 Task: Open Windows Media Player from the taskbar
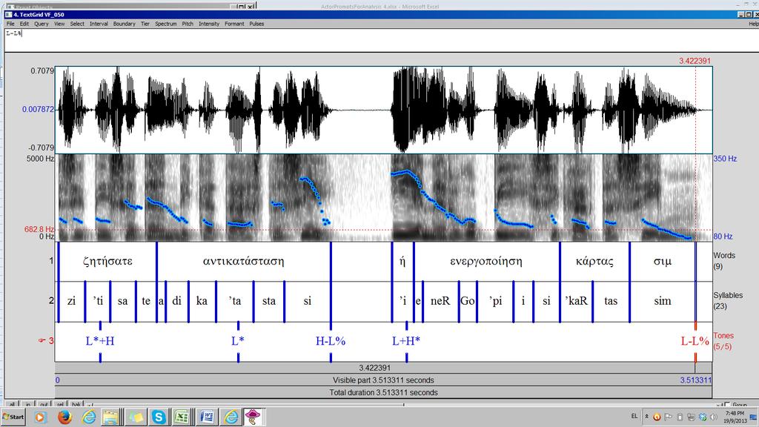click(40, 417)
